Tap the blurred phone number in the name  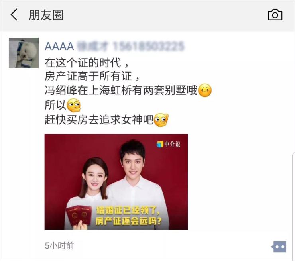(148, 46)
